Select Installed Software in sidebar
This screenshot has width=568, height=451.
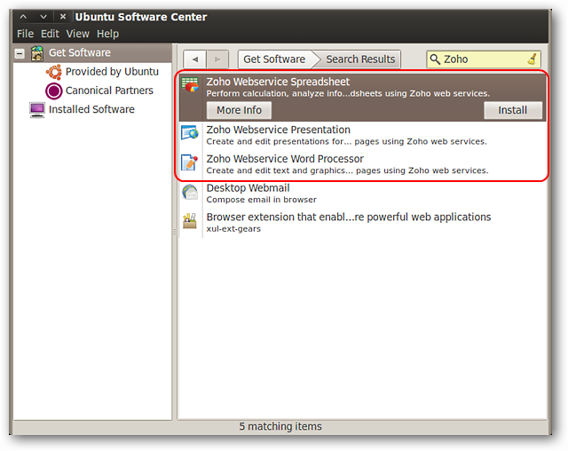point(91,109)
